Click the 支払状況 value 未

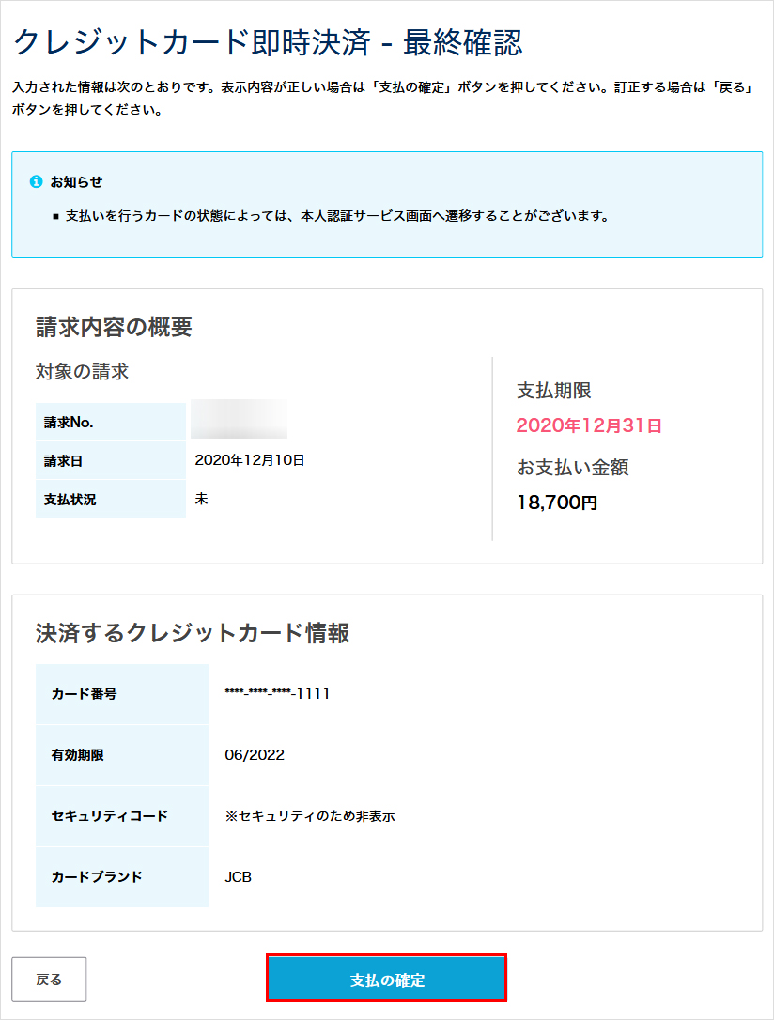coord(201,499)
